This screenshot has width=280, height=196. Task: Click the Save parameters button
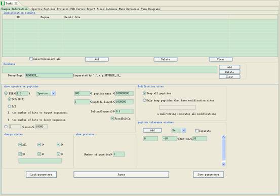(209, 174)
